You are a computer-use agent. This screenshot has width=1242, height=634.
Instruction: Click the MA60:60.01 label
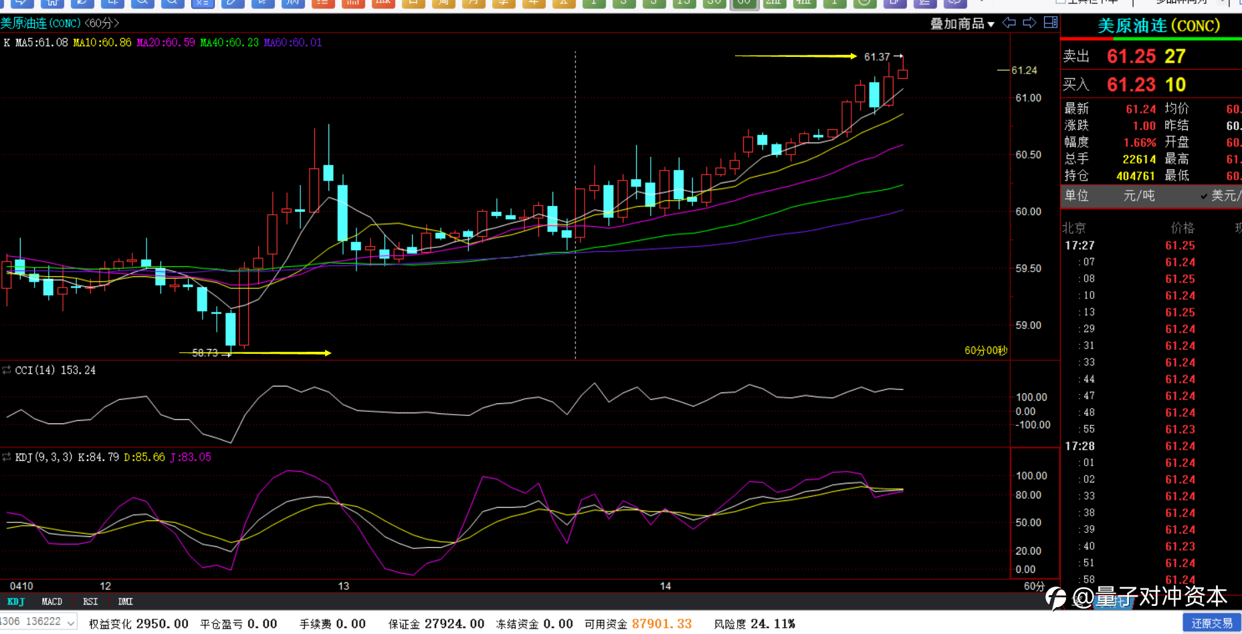293,43
